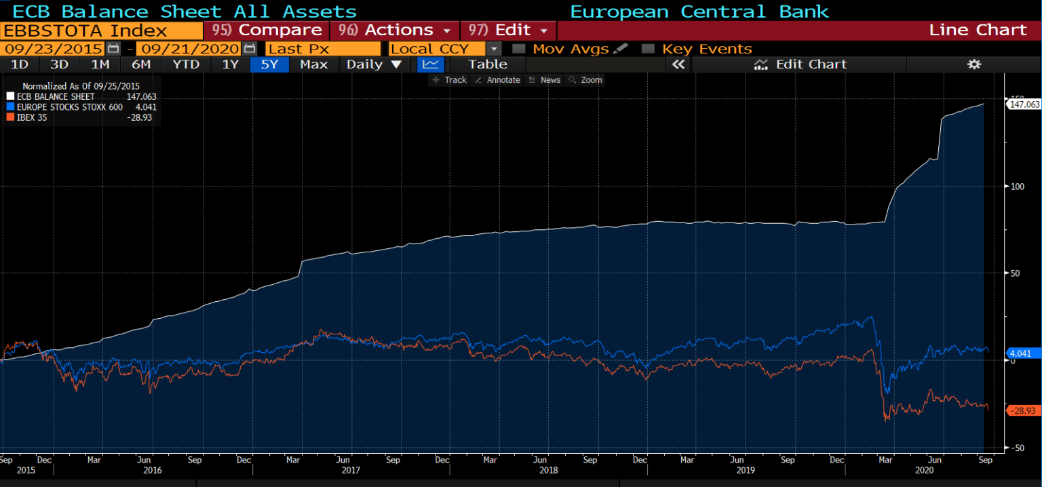Click the 2017 year label on time axis

click(x=351, y=470)
